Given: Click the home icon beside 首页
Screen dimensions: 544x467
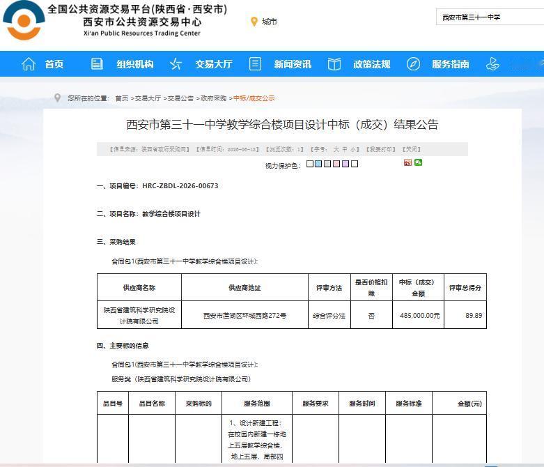Looking at the screenshot, I should pos(29,64).
